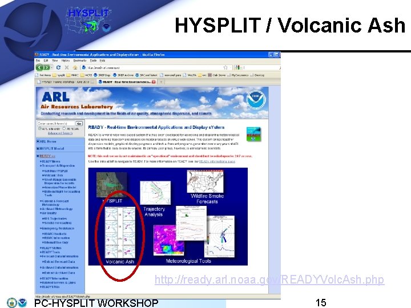Open a new tab with plus button

(x=161, y=82)
